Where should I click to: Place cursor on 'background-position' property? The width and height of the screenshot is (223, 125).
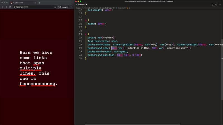[x=101, y=55]
